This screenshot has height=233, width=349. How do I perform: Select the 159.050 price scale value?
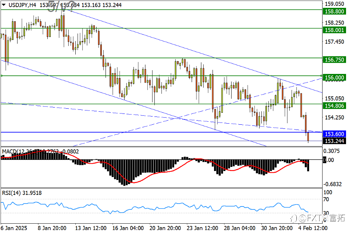tap(334, 4)
